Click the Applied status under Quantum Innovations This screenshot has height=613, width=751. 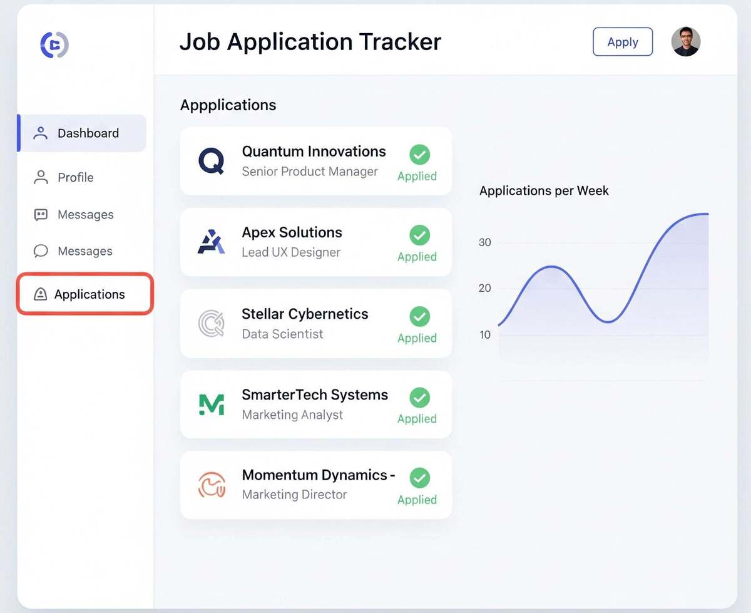[417, 177]
